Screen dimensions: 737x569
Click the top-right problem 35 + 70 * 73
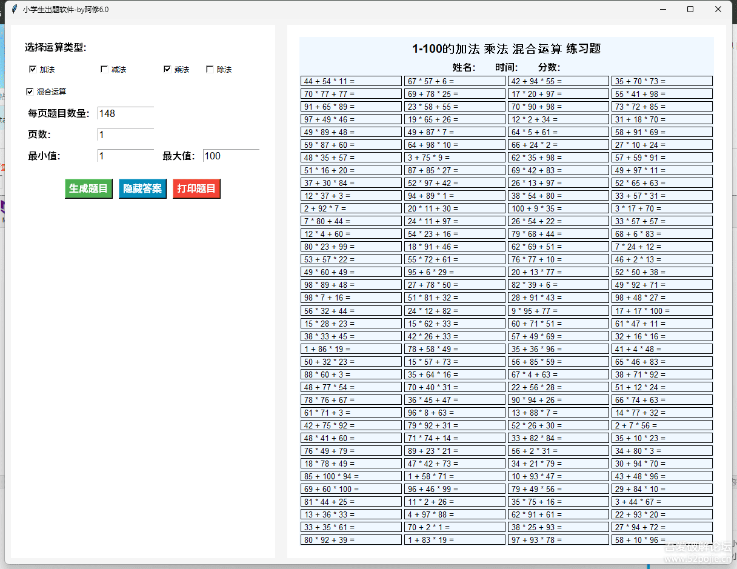[662, 81]
